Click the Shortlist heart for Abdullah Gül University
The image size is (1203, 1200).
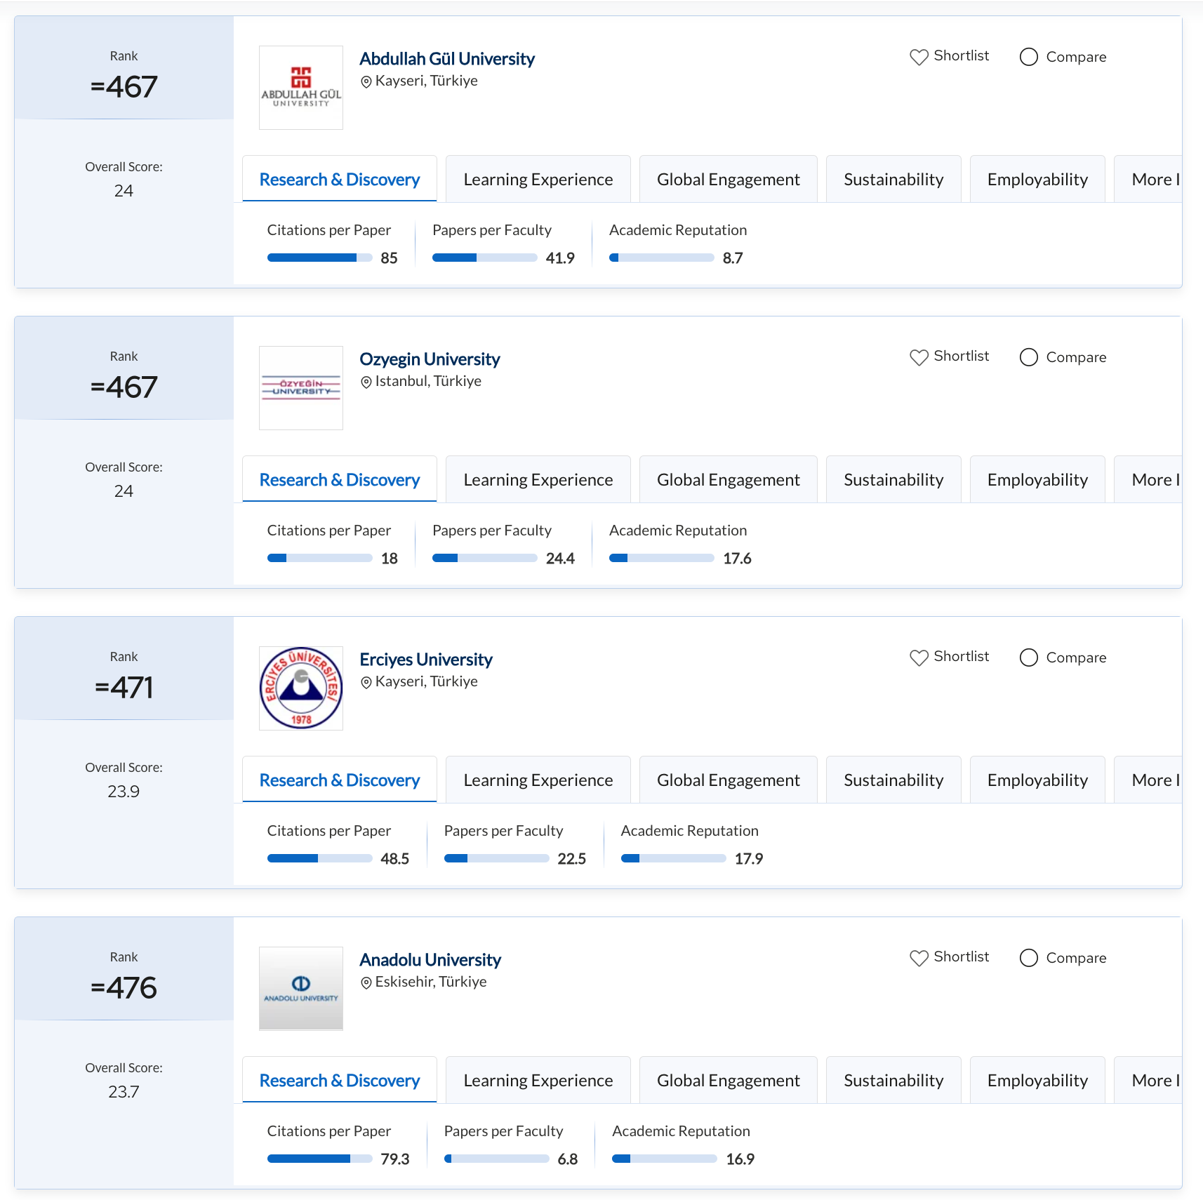pyautogui.click(x=919, y=57)
